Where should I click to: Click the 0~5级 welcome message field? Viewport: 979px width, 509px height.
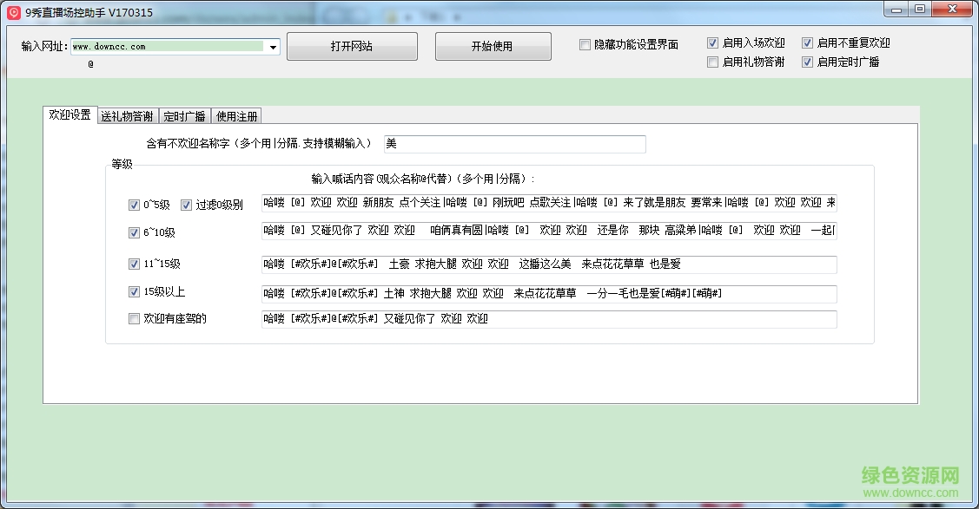(549, 203)
